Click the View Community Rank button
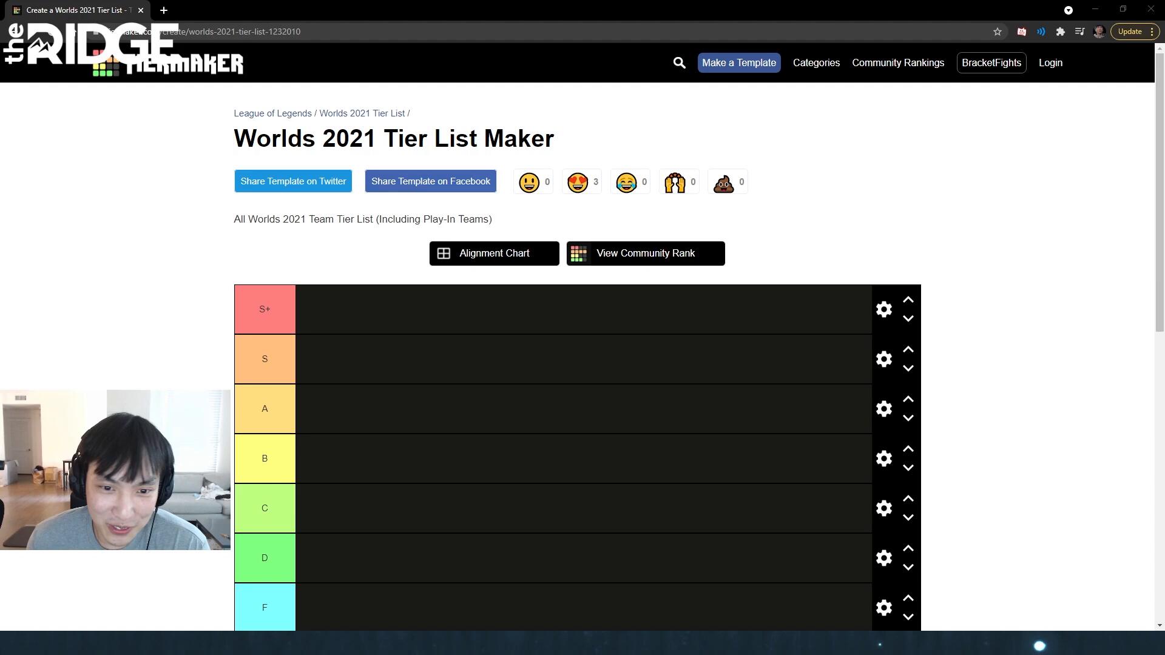The height and width of the screenshot is (655, 1165). point(645,254)
